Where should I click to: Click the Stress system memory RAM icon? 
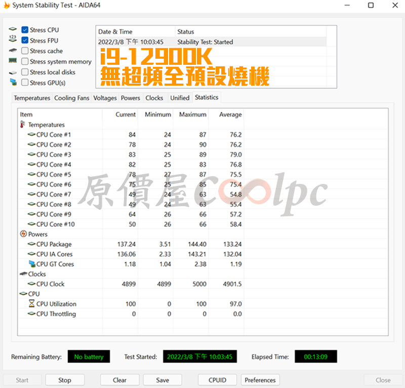[13, 61]
